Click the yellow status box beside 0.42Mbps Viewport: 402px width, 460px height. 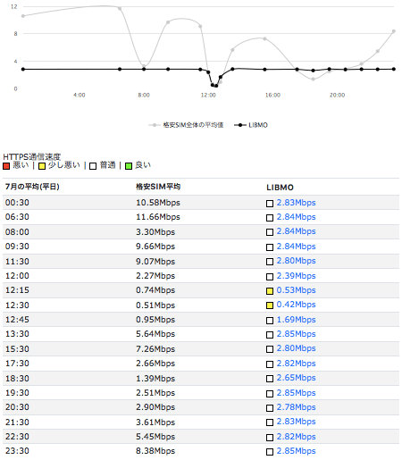pyautogui.click(x=270, y=305)
